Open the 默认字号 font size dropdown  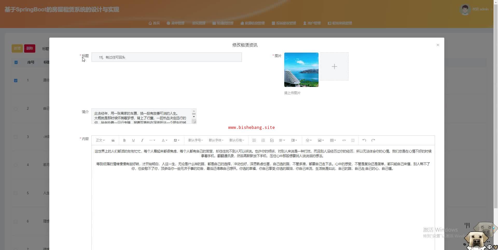[x=195, y=140]
